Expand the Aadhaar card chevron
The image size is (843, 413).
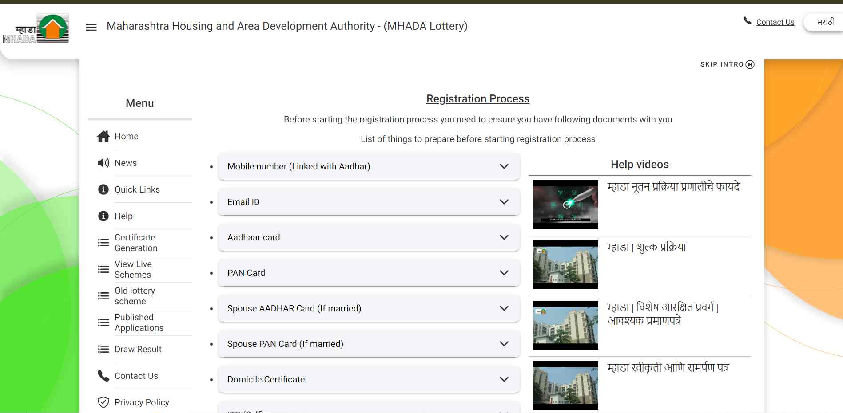pyautogui.click(x=504, y=237)
